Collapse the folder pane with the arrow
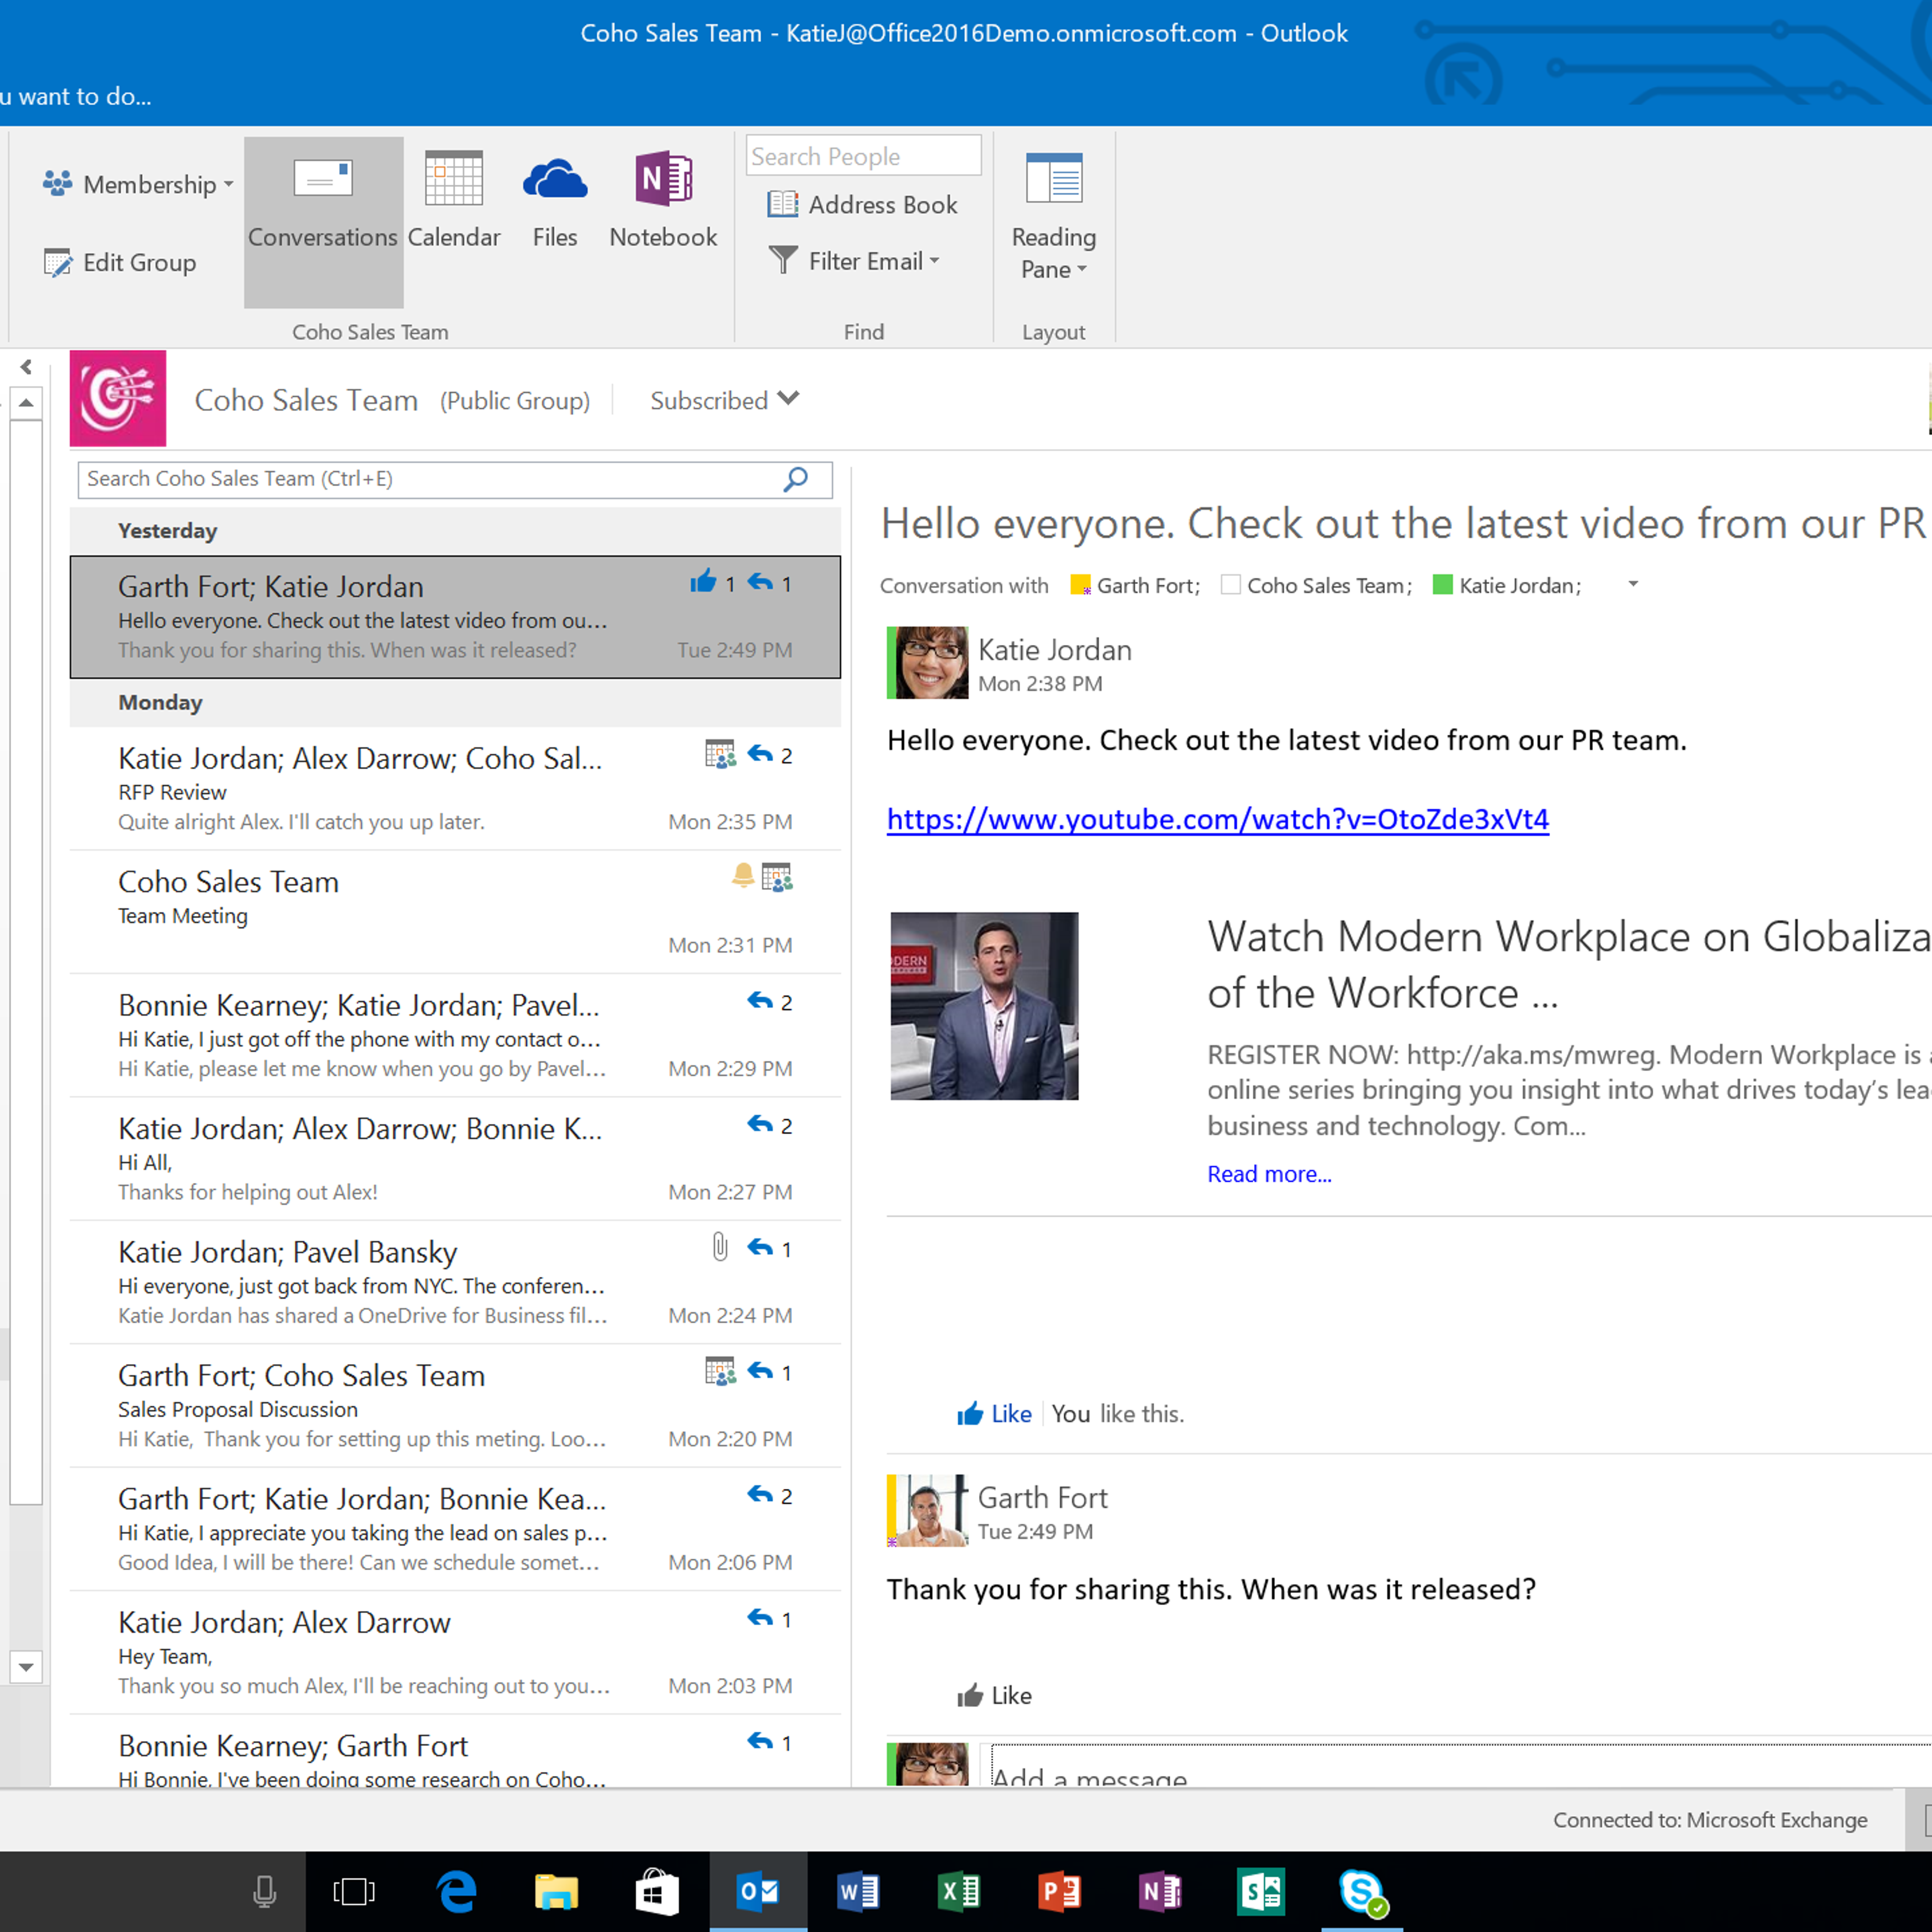The image size is (1932, 1932). [x=27, y=367]
